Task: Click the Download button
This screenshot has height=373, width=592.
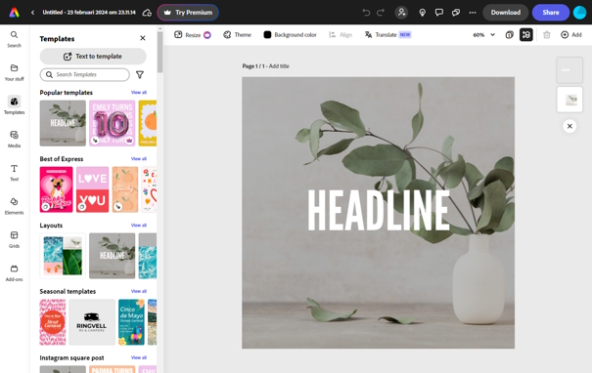Action: coord(506,13)
